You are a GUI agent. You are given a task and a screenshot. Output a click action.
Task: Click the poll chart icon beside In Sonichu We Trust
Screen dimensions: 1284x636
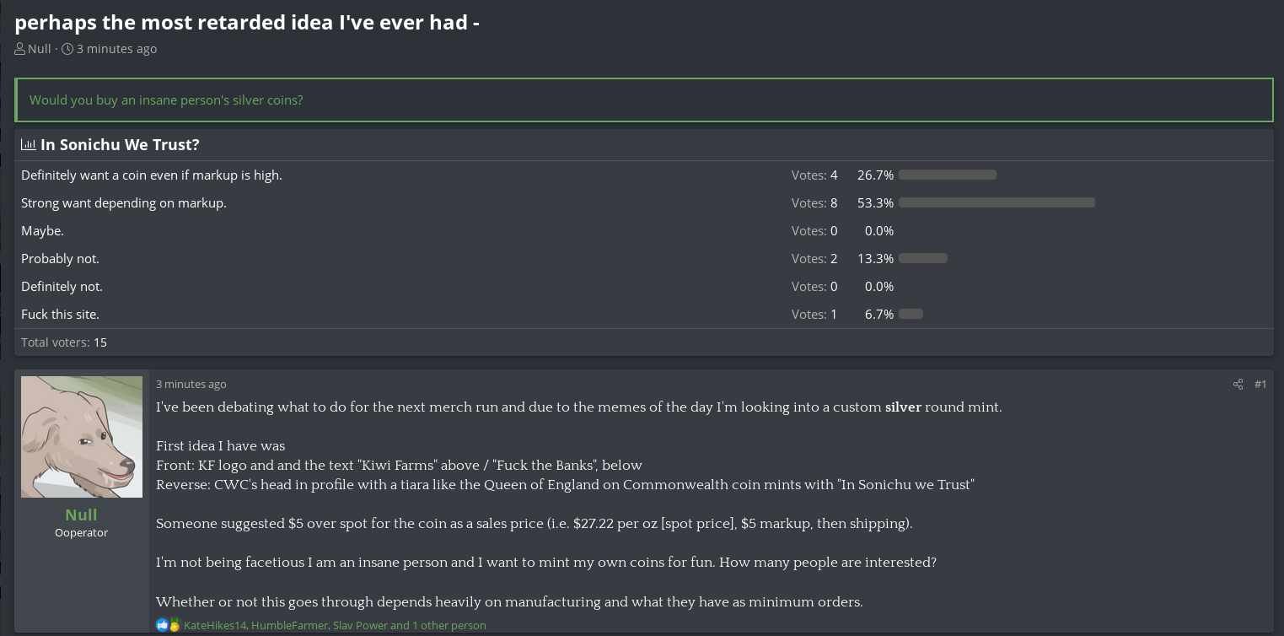coord(29,144)
